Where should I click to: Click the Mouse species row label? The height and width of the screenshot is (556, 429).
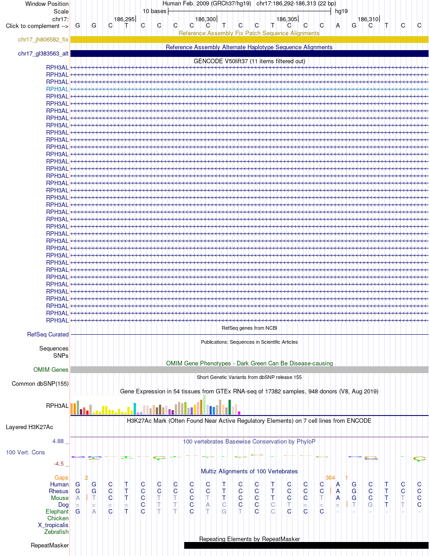click(60, 498)
